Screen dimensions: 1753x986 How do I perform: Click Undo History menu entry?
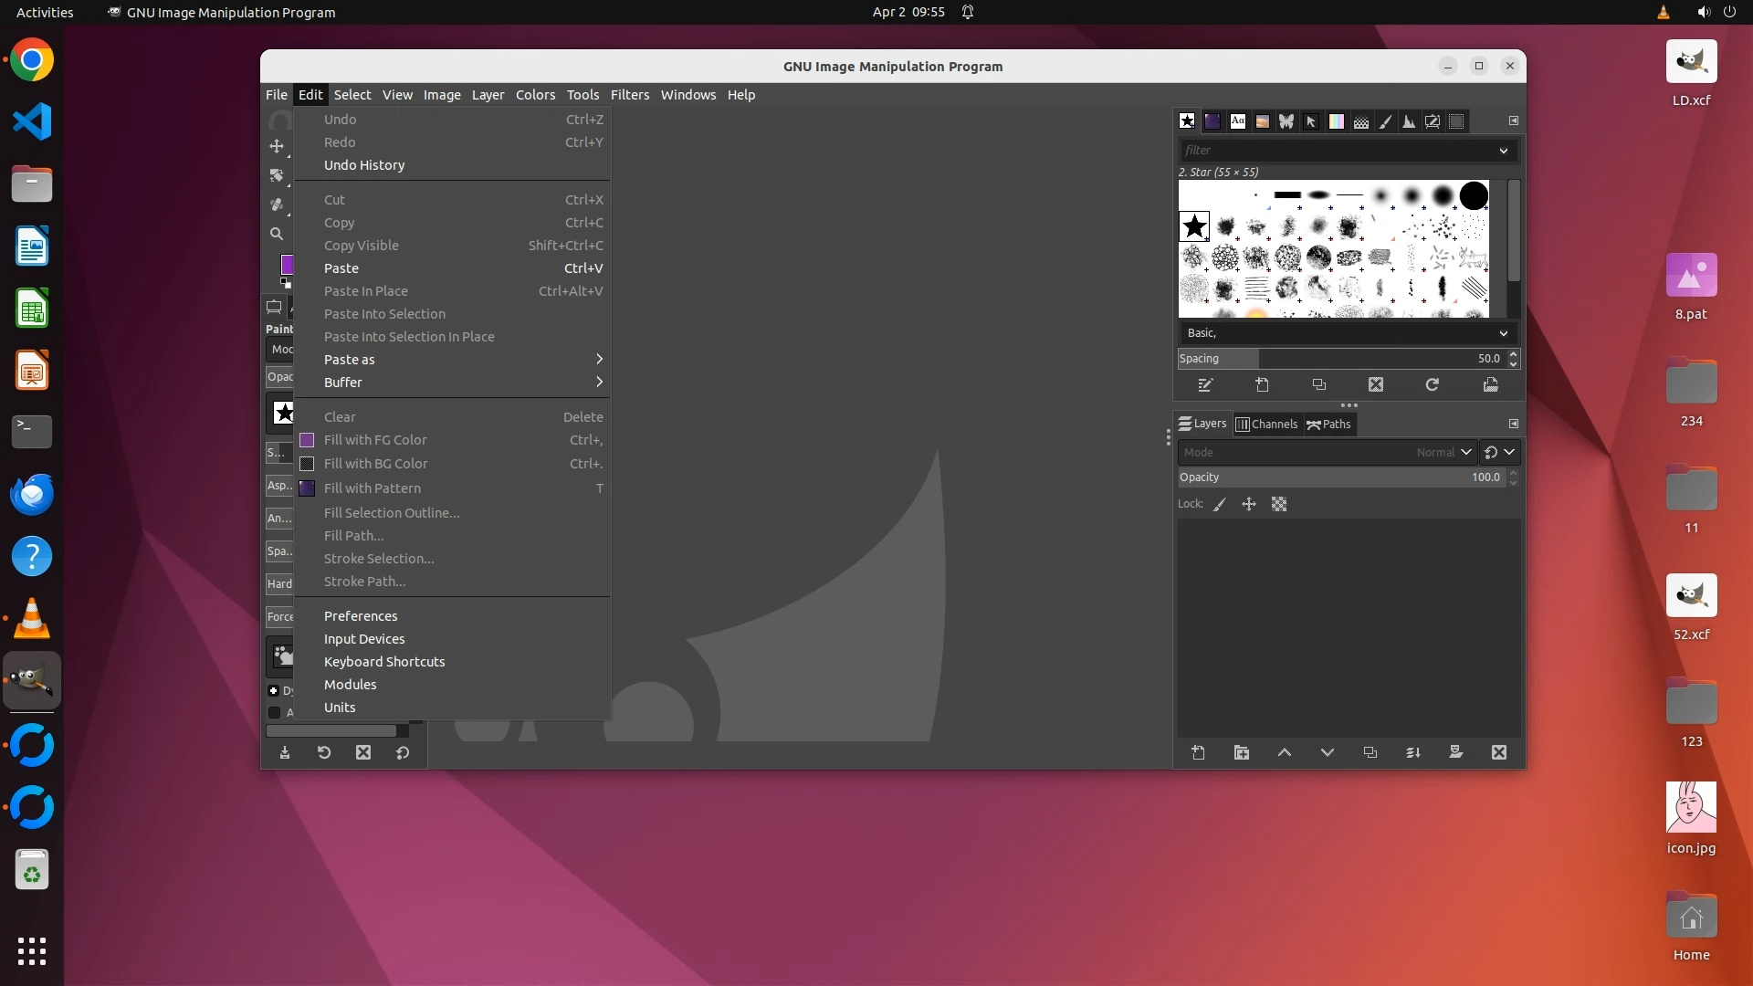click(x=364, y=165)
